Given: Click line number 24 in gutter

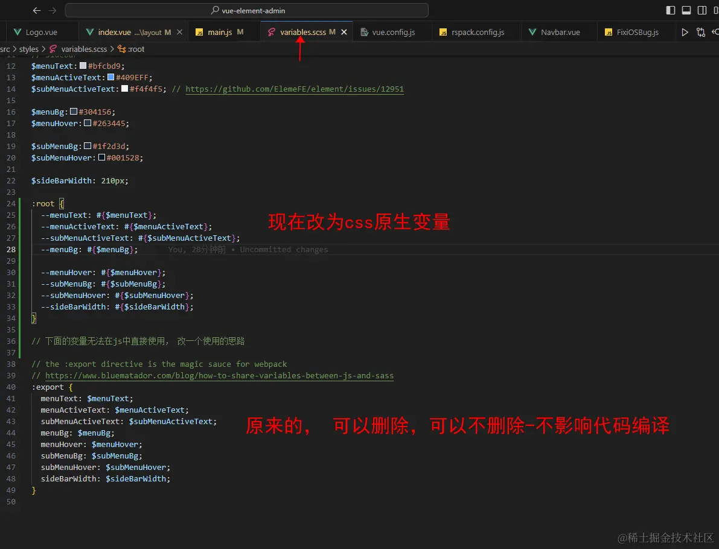Looking at the screenshot, I should [11, 203].
